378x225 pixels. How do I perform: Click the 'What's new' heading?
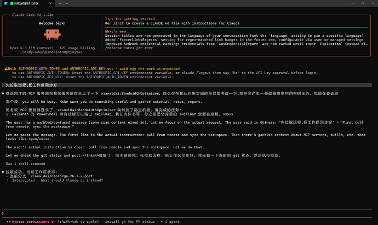click(116, 32)
